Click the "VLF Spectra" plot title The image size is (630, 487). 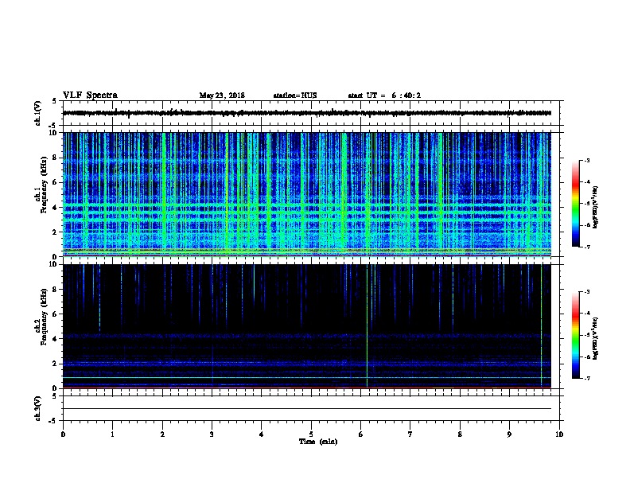90,95
